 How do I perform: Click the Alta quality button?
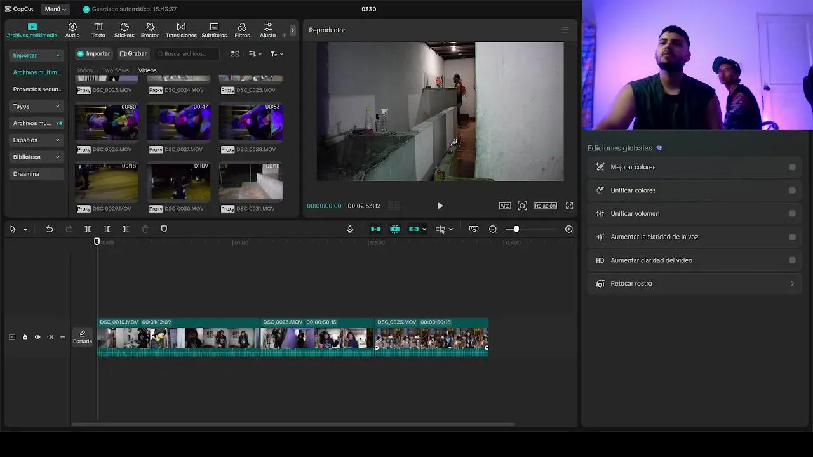point(505,206)
